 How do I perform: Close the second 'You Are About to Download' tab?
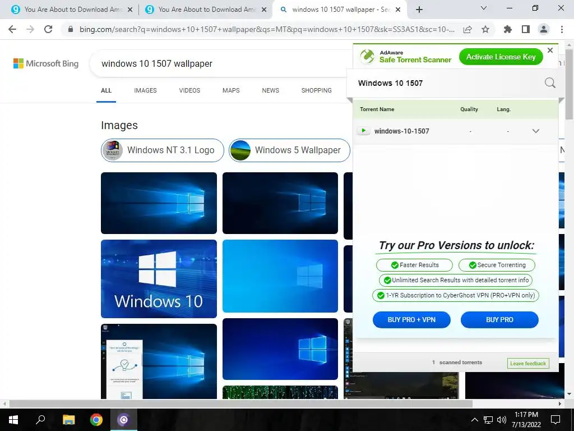coord(264,10)
